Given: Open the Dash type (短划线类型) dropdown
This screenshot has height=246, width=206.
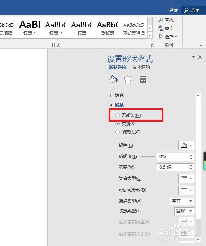Looking at the screenshot, I should coord(186,190).
